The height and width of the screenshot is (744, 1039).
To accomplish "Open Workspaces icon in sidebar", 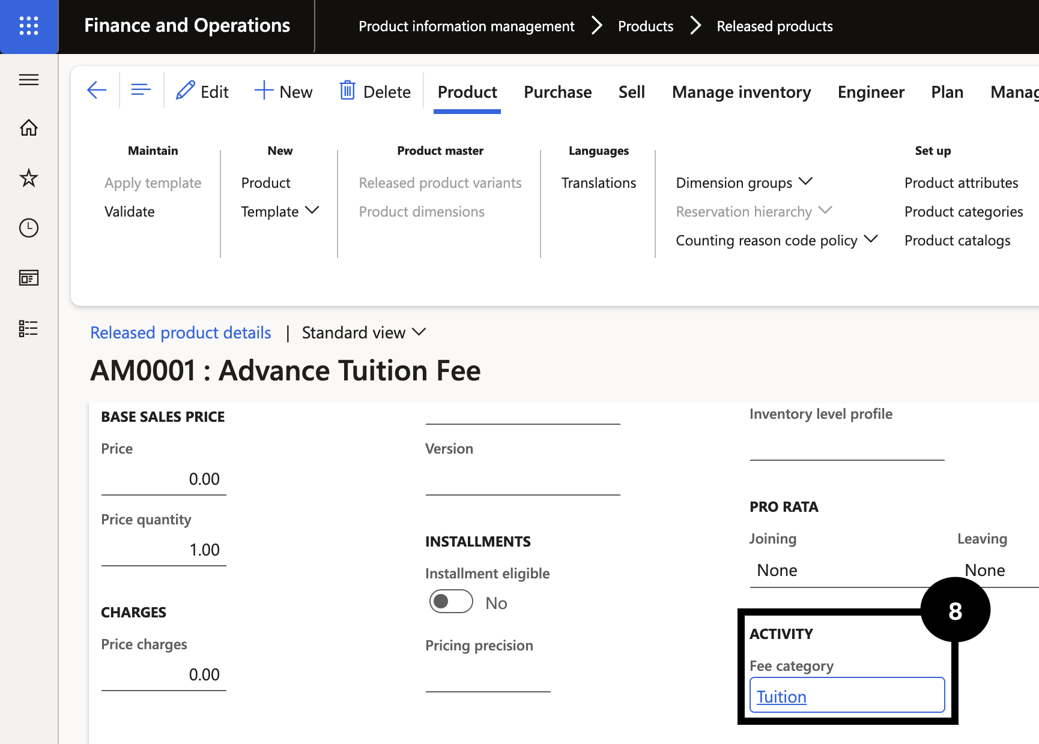I will [29, 278].
